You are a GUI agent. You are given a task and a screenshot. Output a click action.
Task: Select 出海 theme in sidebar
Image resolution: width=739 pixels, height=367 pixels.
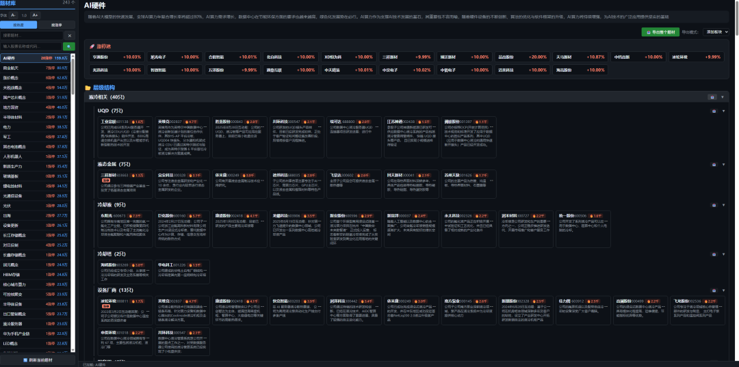pos(36,215)
